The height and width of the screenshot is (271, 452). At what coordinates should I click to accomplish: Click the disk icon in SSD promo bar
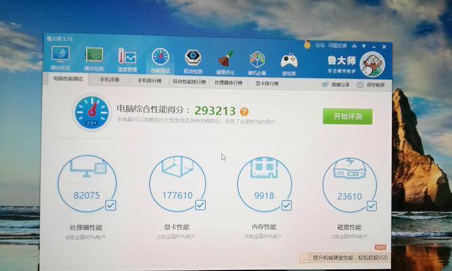[x=305, y=257]
